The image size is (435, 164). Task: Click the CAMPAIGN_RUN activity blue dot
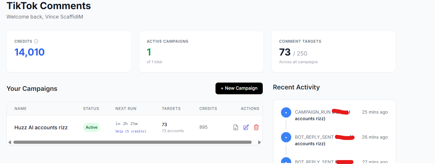[x=286, y=112]
